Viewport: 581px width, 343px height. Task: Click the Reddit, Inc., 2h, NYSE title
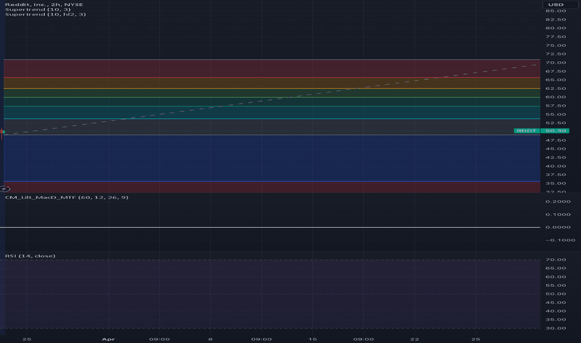44,4
